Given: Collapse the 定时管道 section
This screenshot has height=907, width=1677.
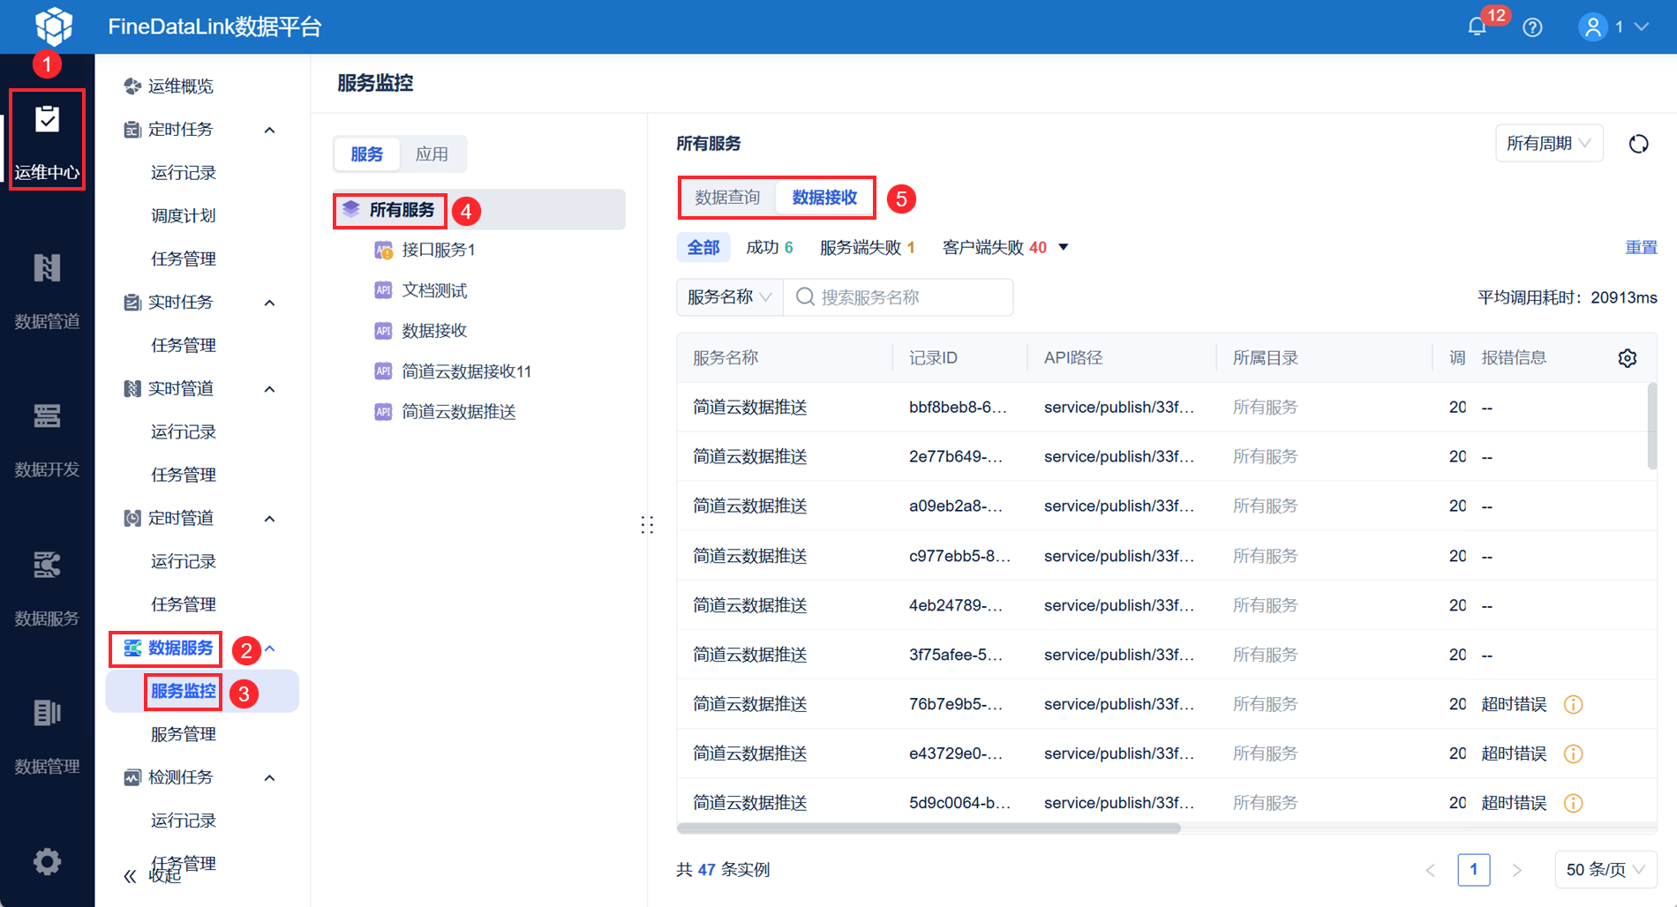Looking at the screenshot, I should coord(270,519).
